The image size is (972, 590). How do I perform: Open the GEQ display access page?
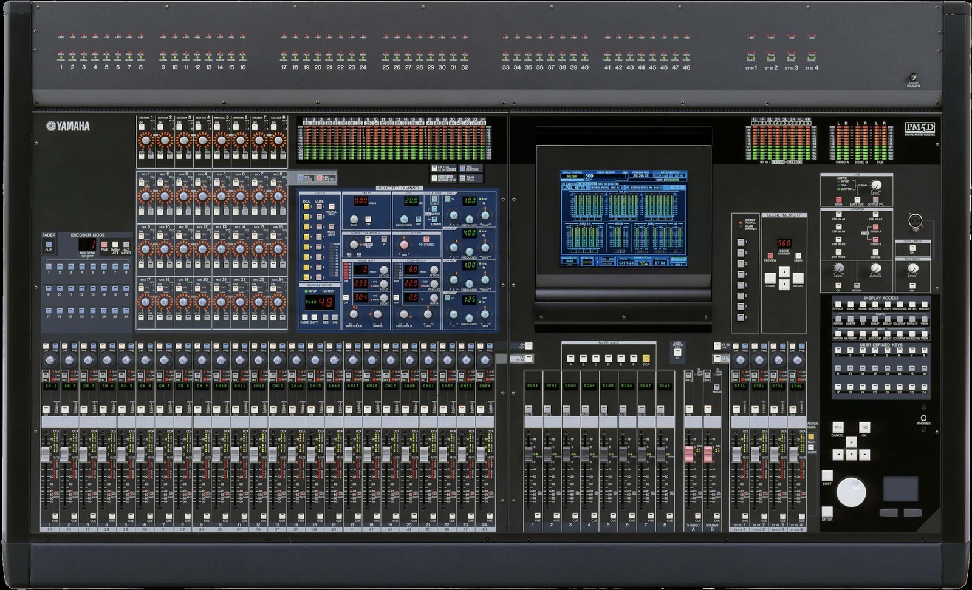tap(850, 305)
